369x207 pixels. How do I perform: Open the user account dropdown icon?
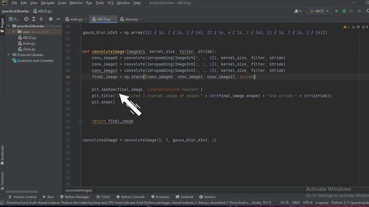click(298, 11)
